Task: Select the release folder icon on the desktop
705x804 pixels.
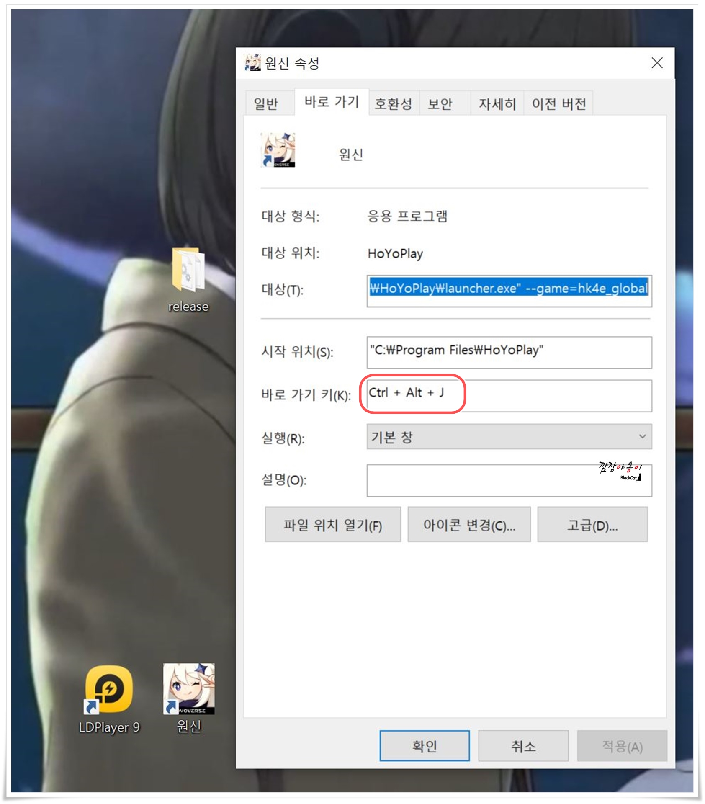Action: tap(188, 271)
